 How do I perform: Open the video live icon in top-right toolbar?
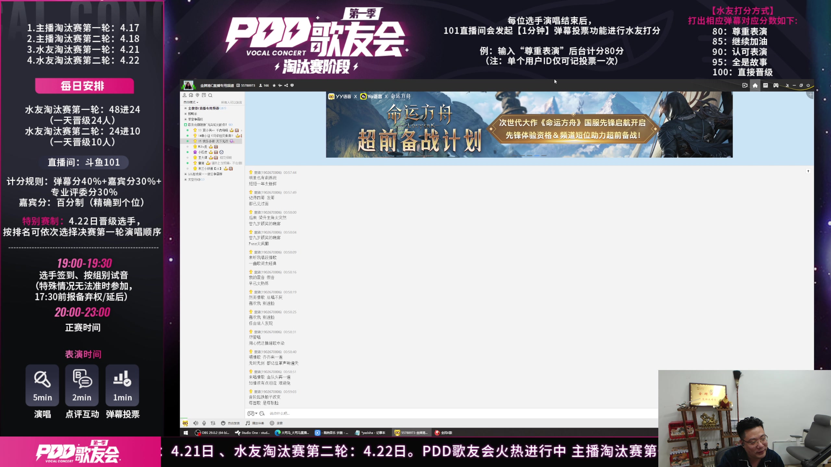[745, 85]
